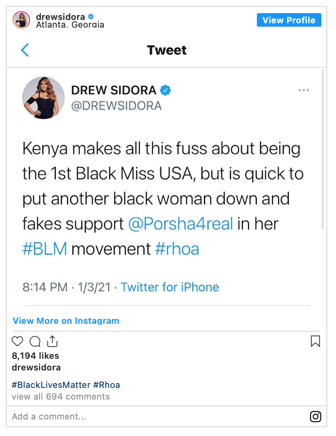Screen dimensions: 336x436
Task: Open #BlackLivesMatter hashtag in caption
Action: [51, 385]
